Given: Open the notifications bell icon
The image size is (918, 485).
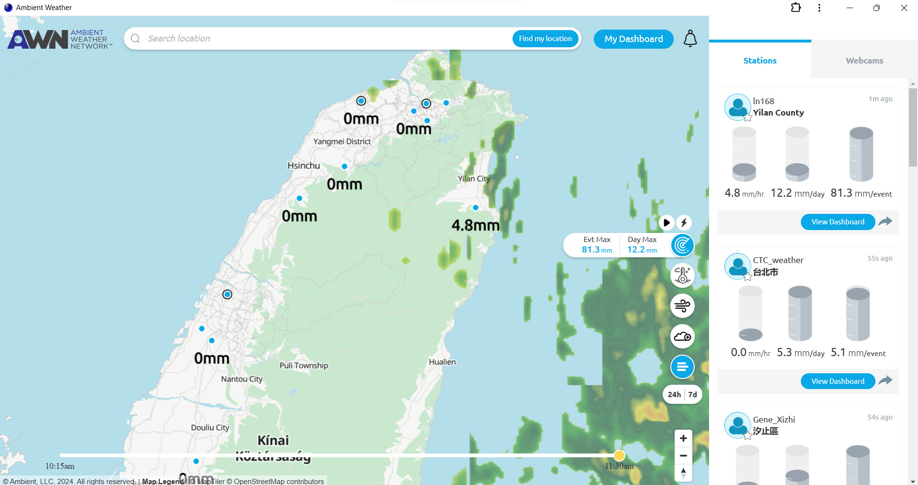Looking at the screenshot, I should (690, 39).
